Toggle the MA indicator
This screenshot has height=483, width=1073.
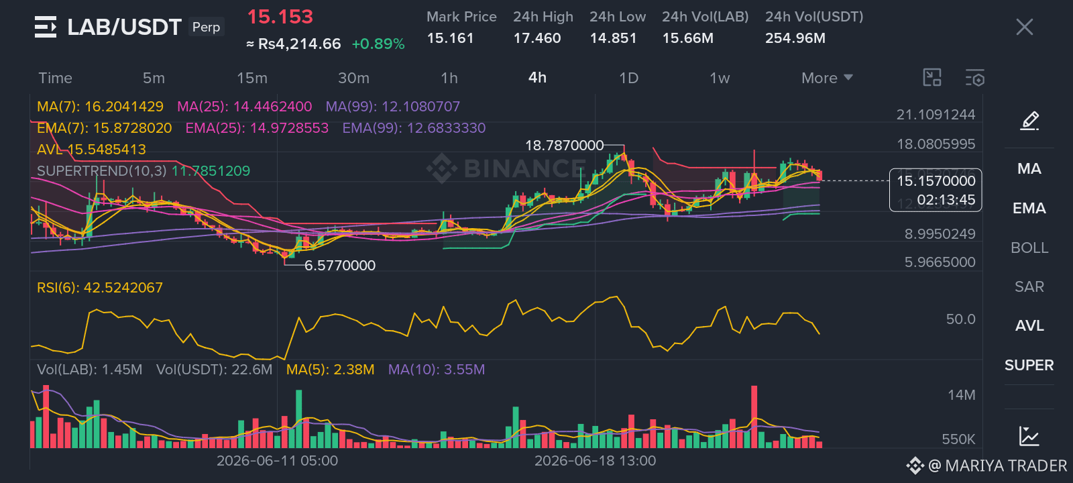(x=1029, y=168)
